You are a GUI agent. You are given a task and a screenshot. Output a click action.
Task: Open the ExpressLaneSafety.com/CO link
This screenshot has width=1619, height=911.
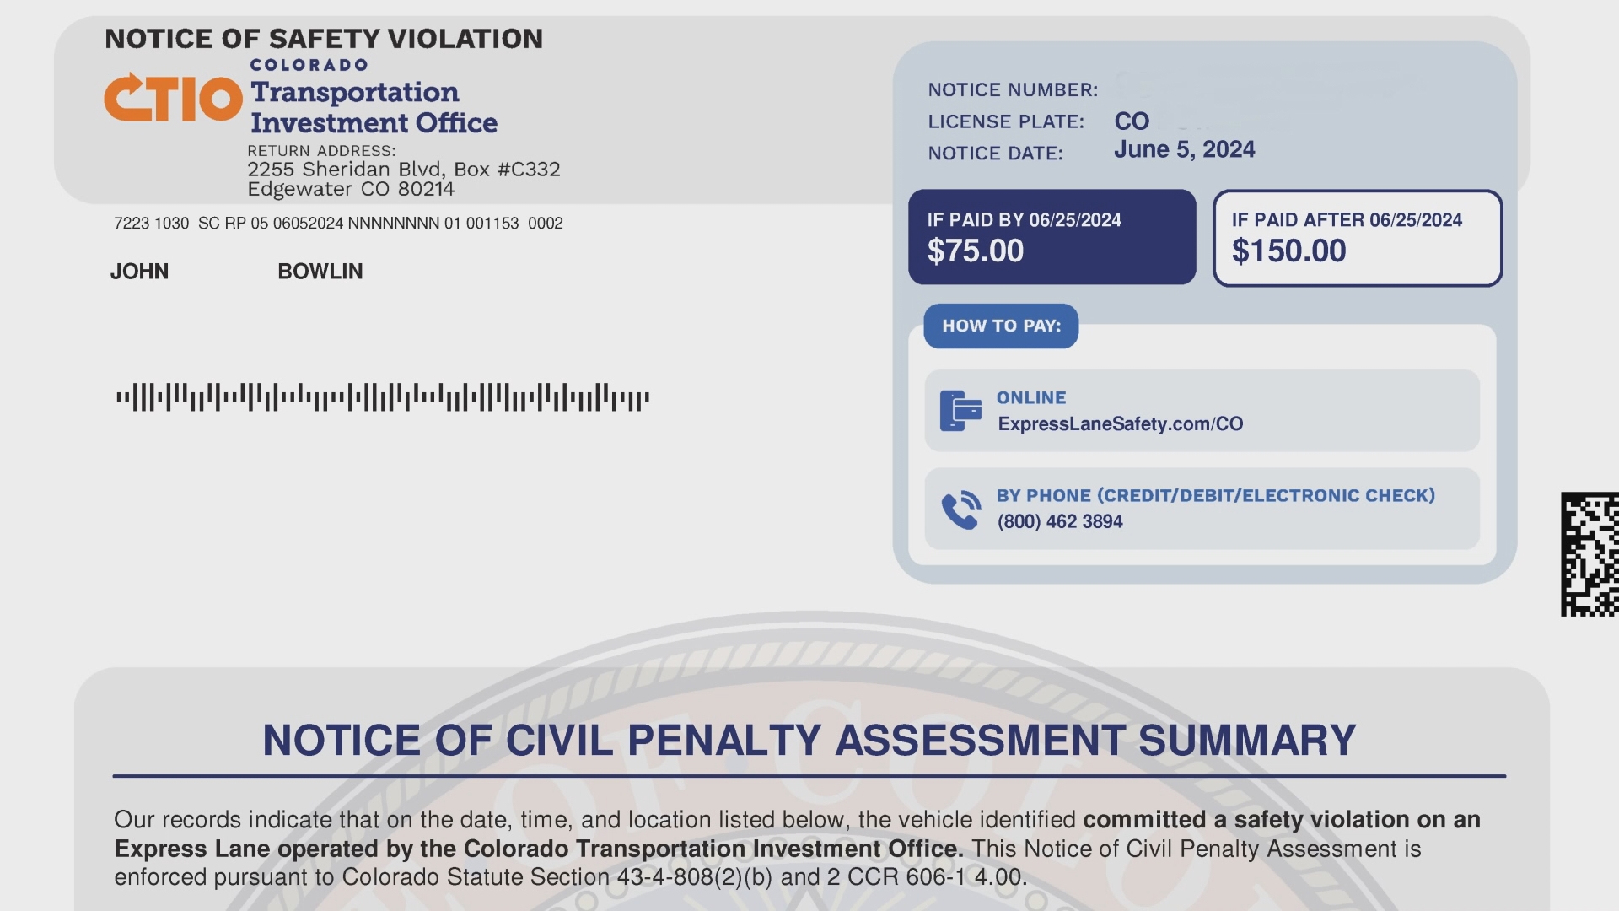pos(1120,423)
